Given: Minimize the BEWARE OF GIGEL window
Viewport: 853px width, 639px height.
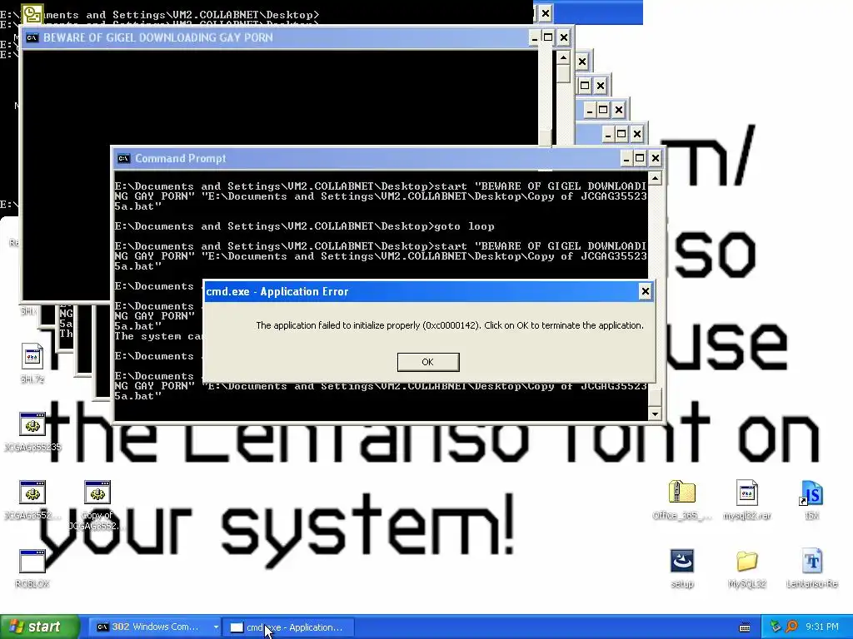Looking at the screenshot, I should pyautogui.click(x=534, y=37).
